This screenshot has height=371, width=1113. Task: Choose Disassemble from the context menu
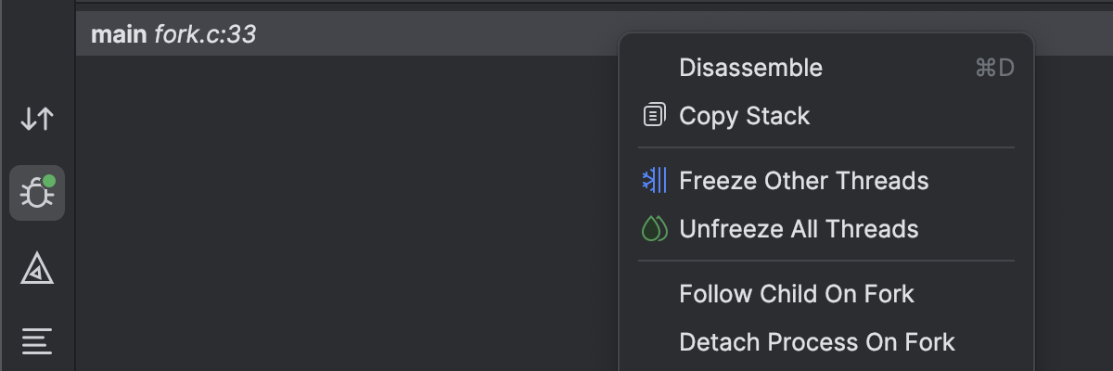click(750, 68)
